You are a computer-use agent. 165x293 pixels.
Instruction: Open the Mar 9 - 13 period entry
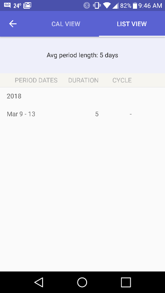pos(82,114)
